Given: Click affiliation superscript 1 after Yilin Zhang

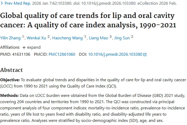Looking at the screenshot, I should pyautogui.click(x=23, y=37).
